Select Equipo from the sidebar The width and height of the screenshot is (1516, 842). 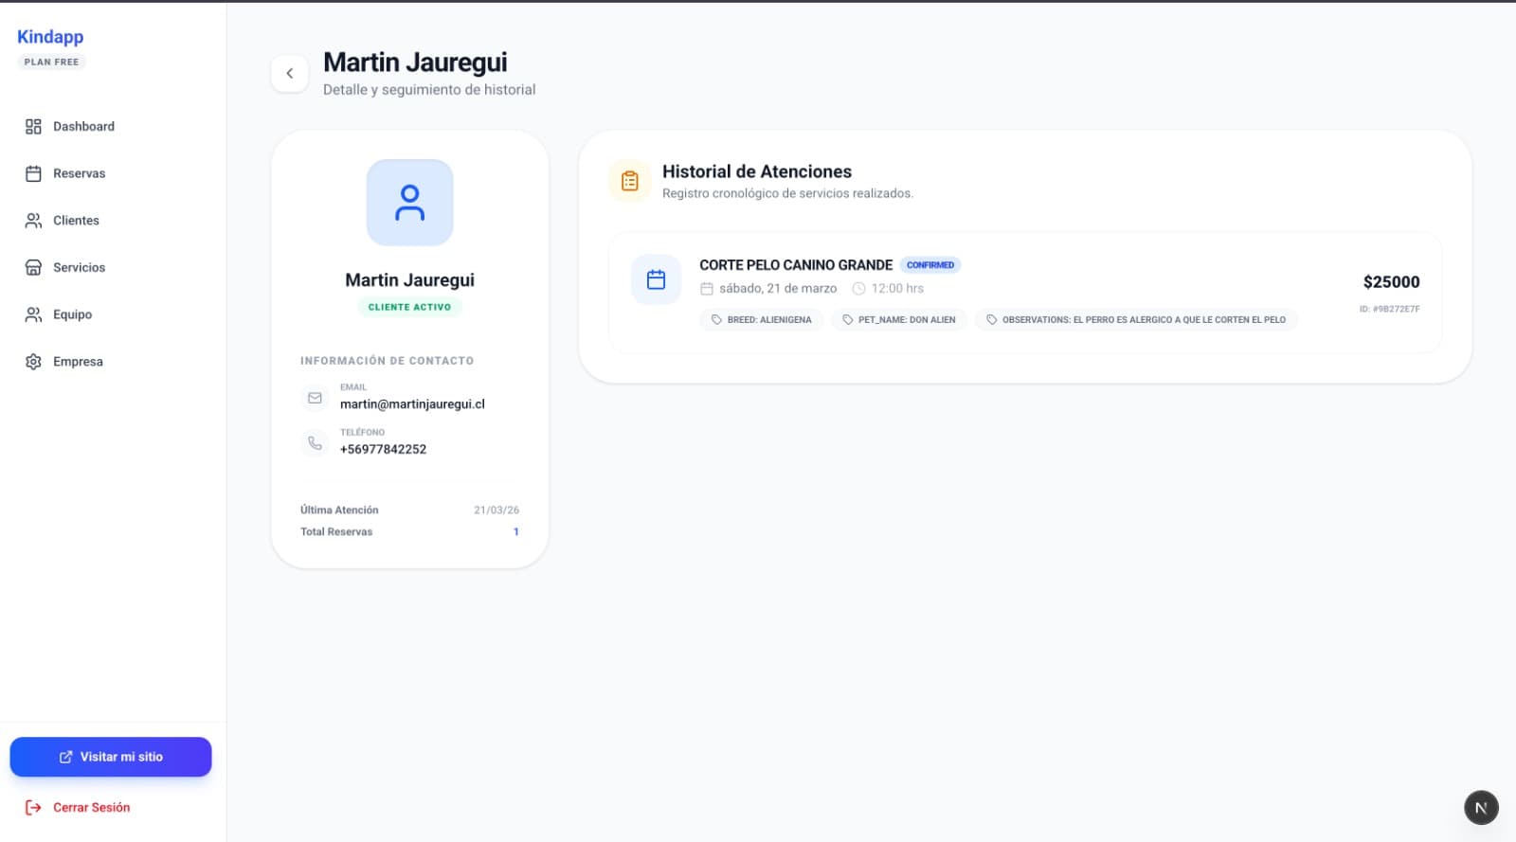(x=72, y=314)
